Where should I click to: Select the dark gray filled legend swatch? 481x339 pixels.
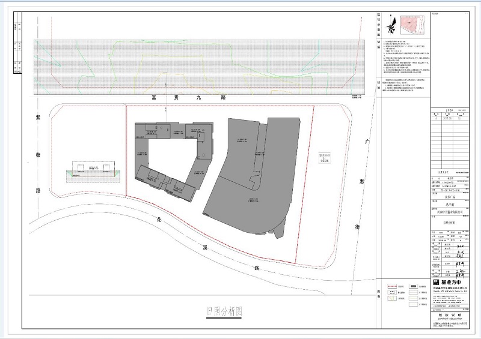(414, 287)
